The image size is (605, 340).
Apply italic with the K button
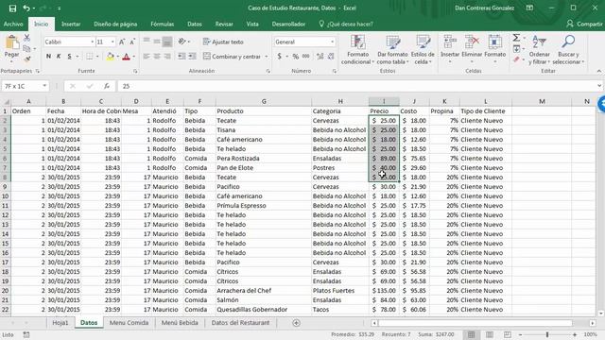click(x=59, y=57)
